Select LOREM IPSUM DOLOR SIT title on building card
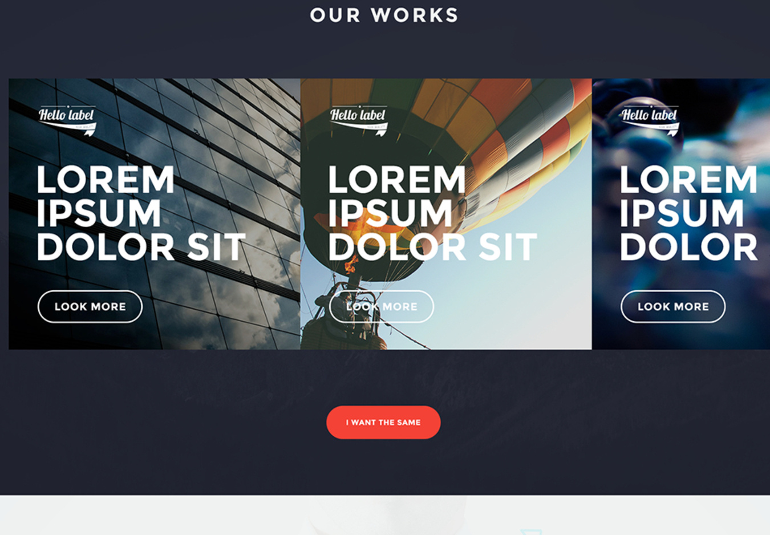The width and height of the screenshot is (770, 535). point(141,213)
